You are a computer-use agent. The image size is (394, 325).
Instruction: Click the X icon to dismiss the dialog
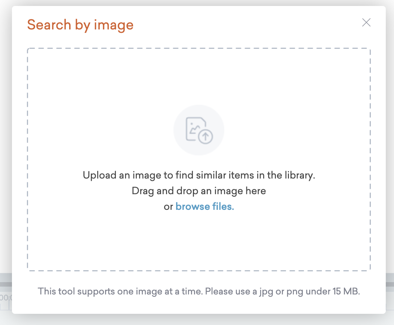tap(366, 23)
